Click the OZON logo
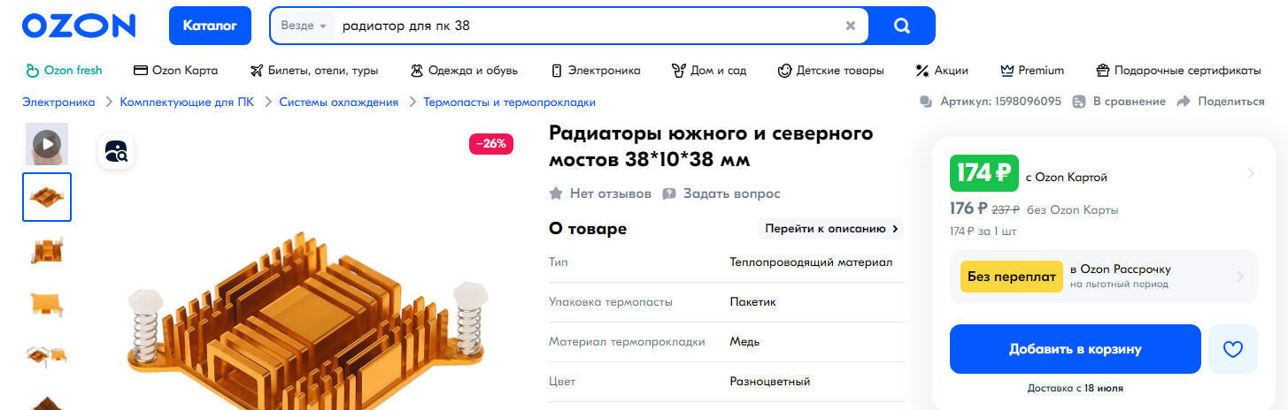 coord(79,26)
